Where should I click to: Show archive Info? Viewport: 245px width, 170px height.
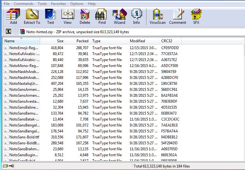[x=136, y=16]
